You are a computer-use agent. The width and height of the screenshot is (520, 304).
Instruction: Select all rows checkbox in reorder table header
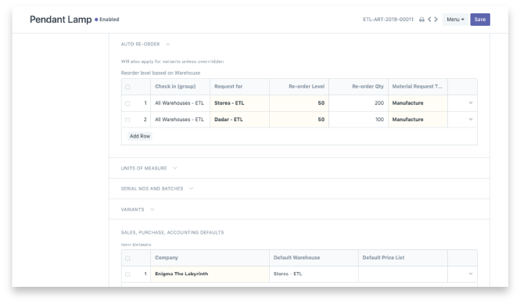tap(127, 87)
